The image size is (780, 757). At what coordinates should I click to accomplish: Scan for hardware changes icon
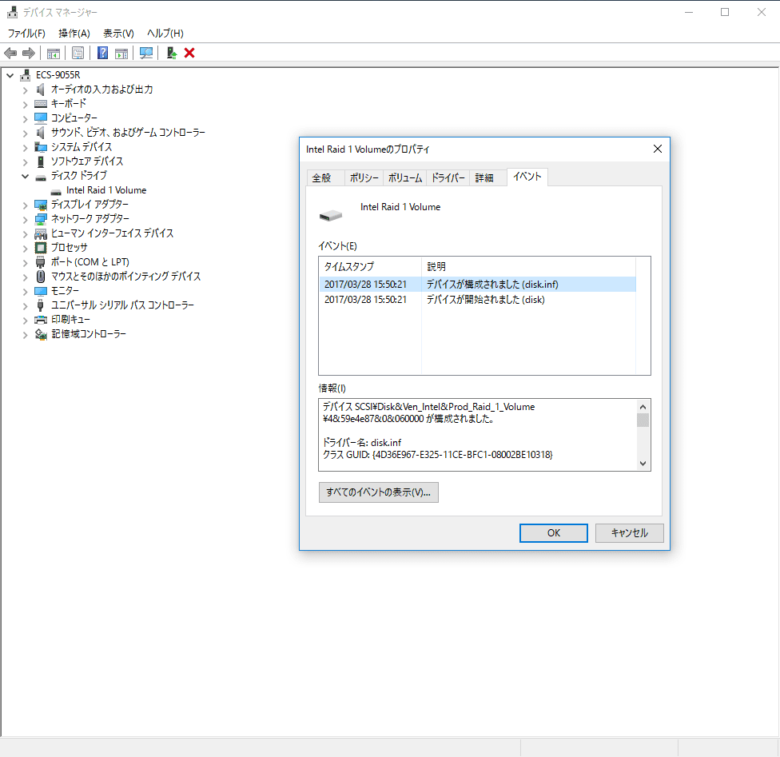(146, 53)
